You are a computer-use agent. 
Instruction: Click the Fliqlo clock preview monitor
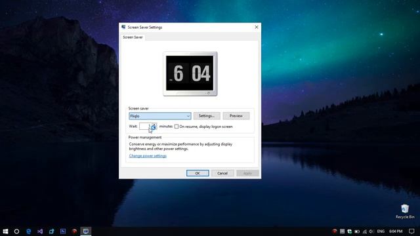point(190,73)
